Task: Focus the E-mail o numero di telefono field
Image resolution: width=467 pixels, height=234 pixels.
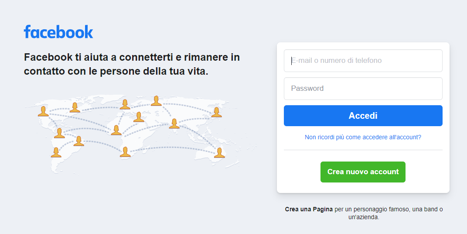Action: click(363, 61)
